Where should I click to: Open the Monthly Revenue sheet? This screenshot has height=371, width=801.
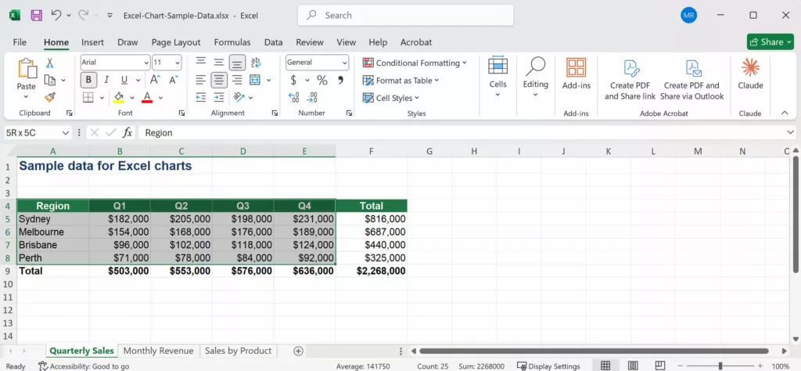click(158, 351)
